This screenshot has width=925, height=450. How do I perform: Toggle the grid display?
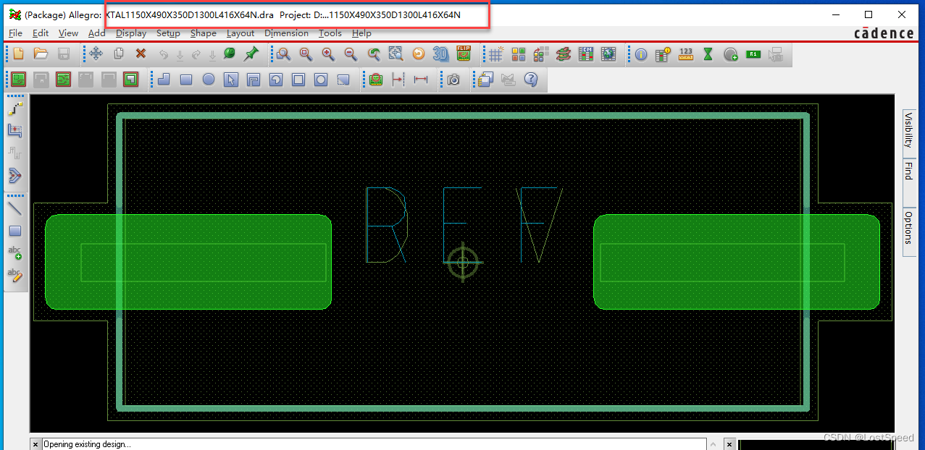coord(496,54)
